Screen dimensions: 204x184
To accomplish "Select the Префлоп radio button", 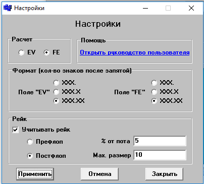I will tap(30, 142).
